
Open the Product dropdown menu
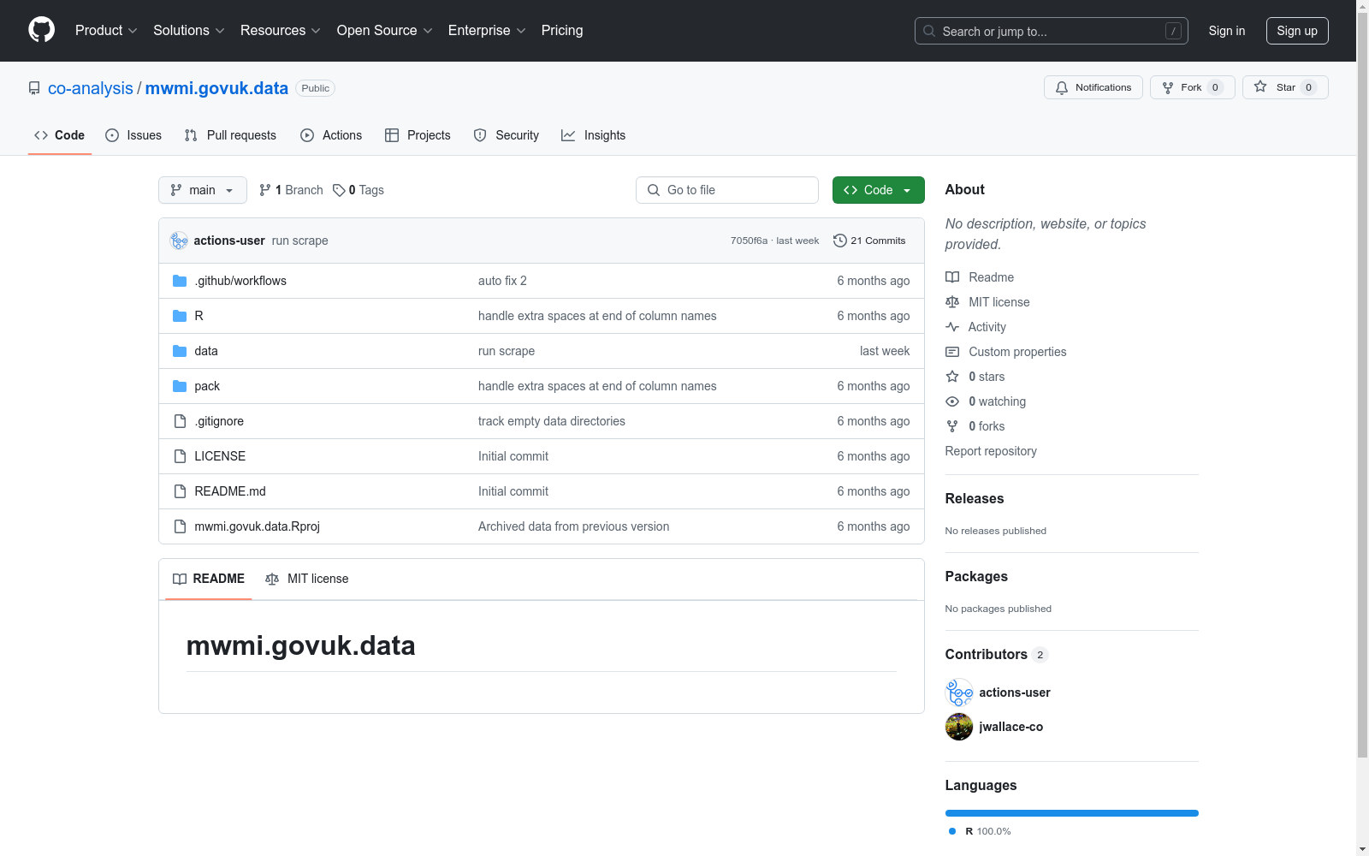tap(106, 31)
